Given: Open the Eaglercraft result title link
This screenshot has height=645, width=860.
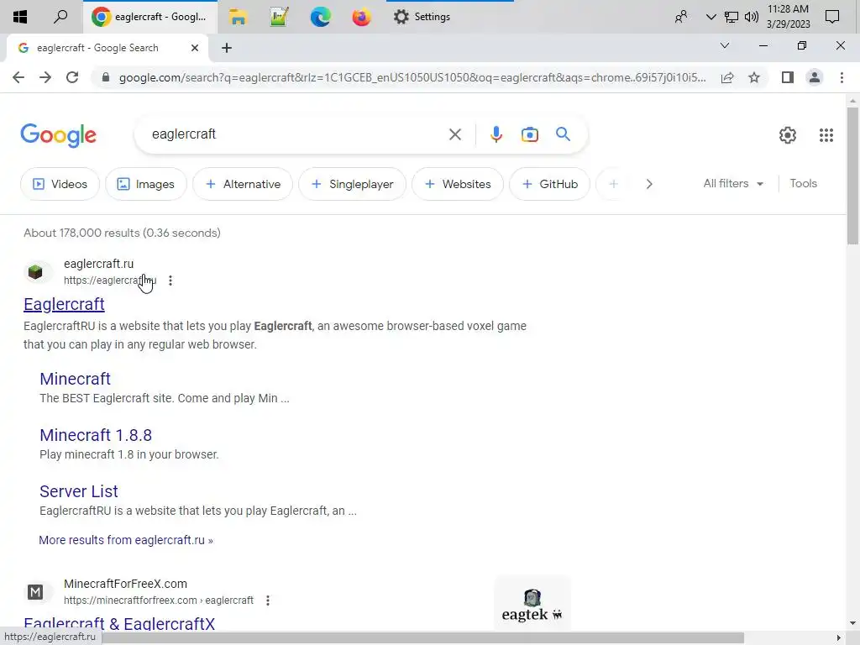Looking at the screenshot, I should click(64, 304).
